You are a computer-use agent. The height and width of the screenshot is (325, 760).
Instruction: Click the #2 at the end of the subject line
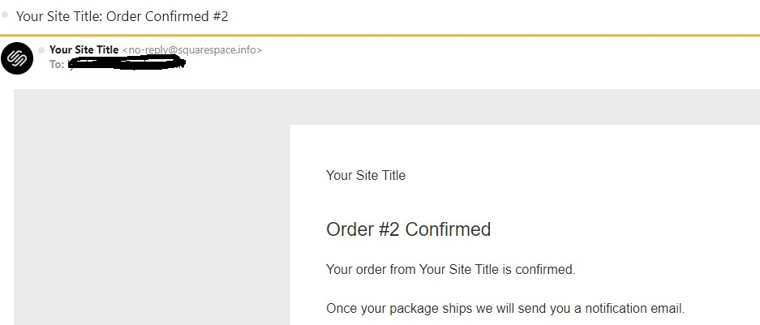pyautogui.click(x=220, y=16)
